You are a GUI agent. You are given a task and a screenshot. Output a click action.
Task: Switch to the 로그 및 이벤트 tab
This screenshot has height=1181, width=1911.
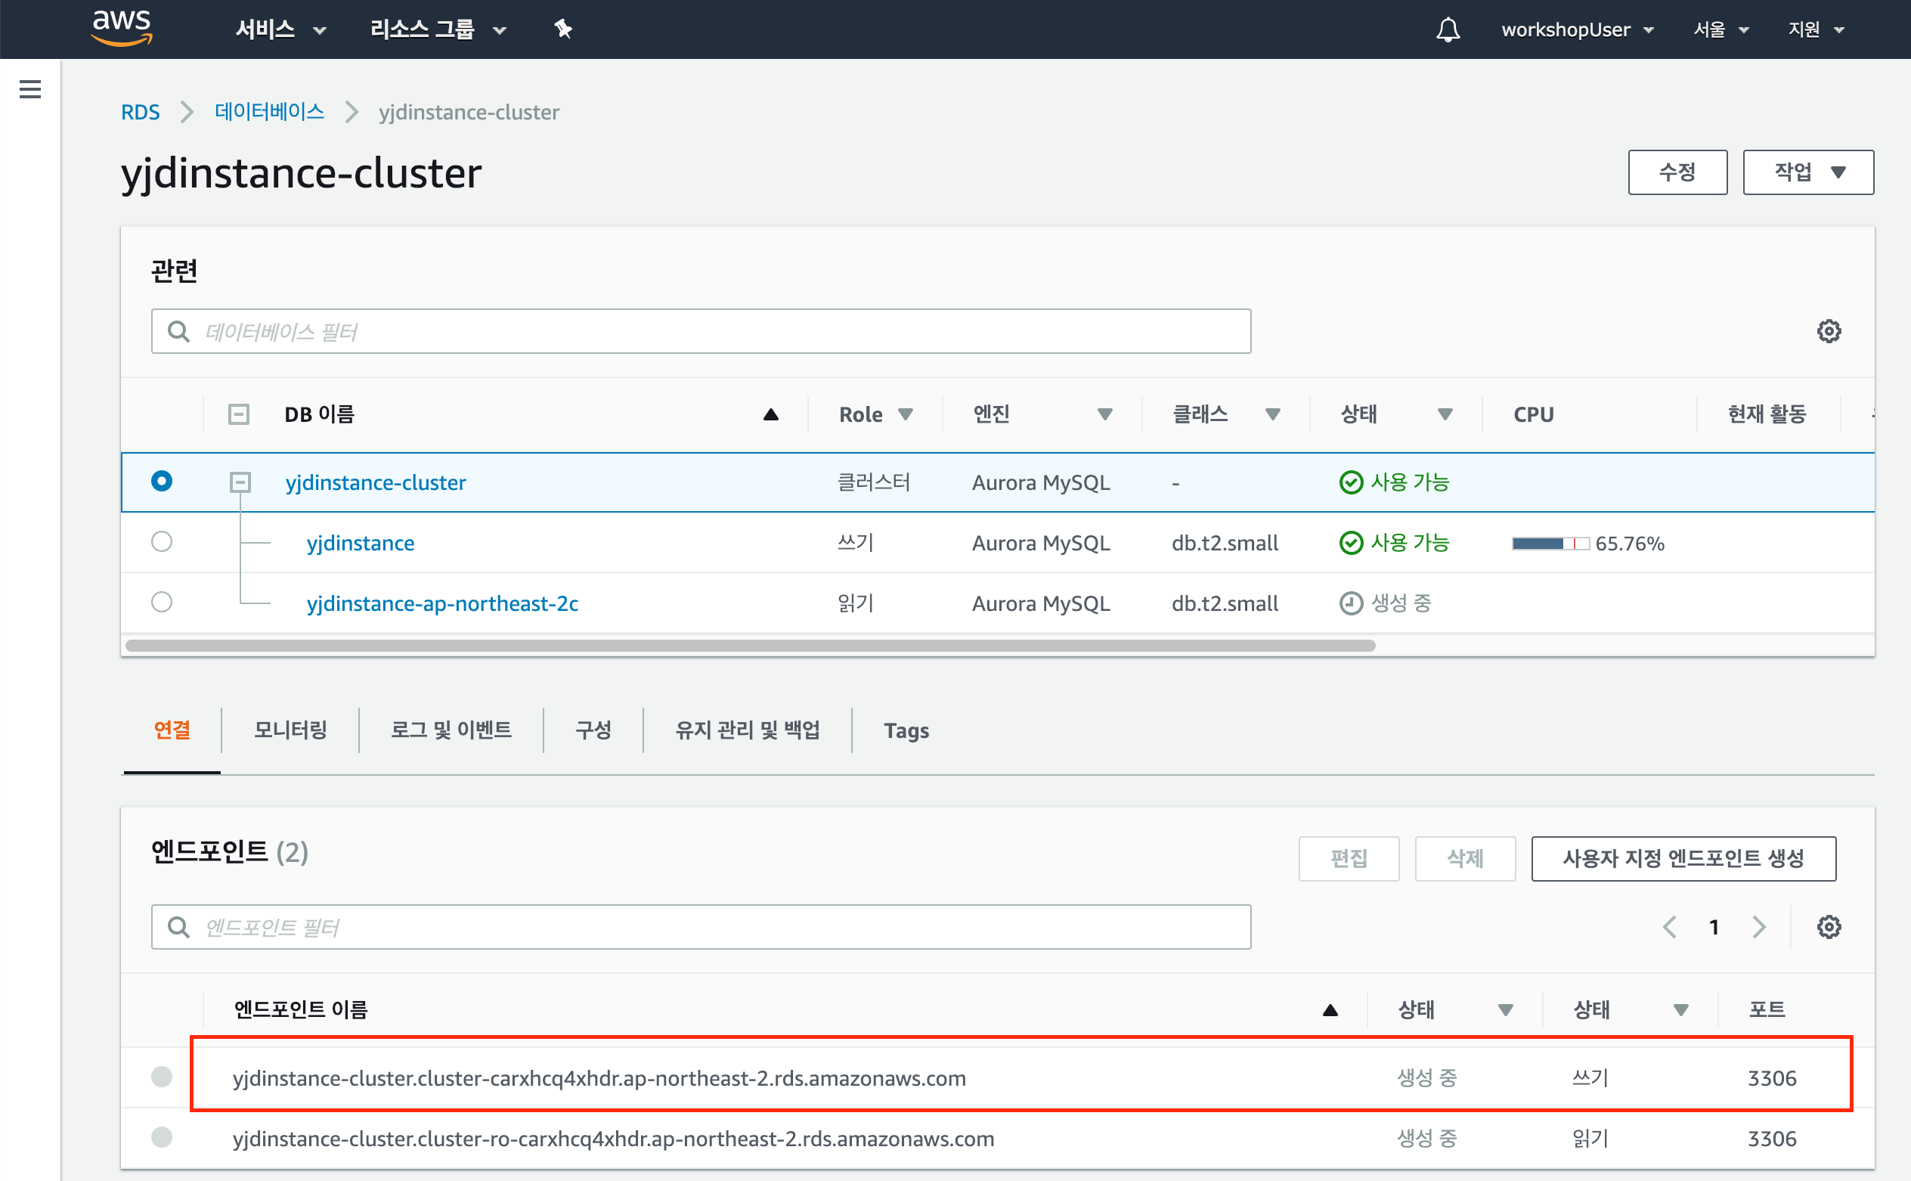coord(451,730)
